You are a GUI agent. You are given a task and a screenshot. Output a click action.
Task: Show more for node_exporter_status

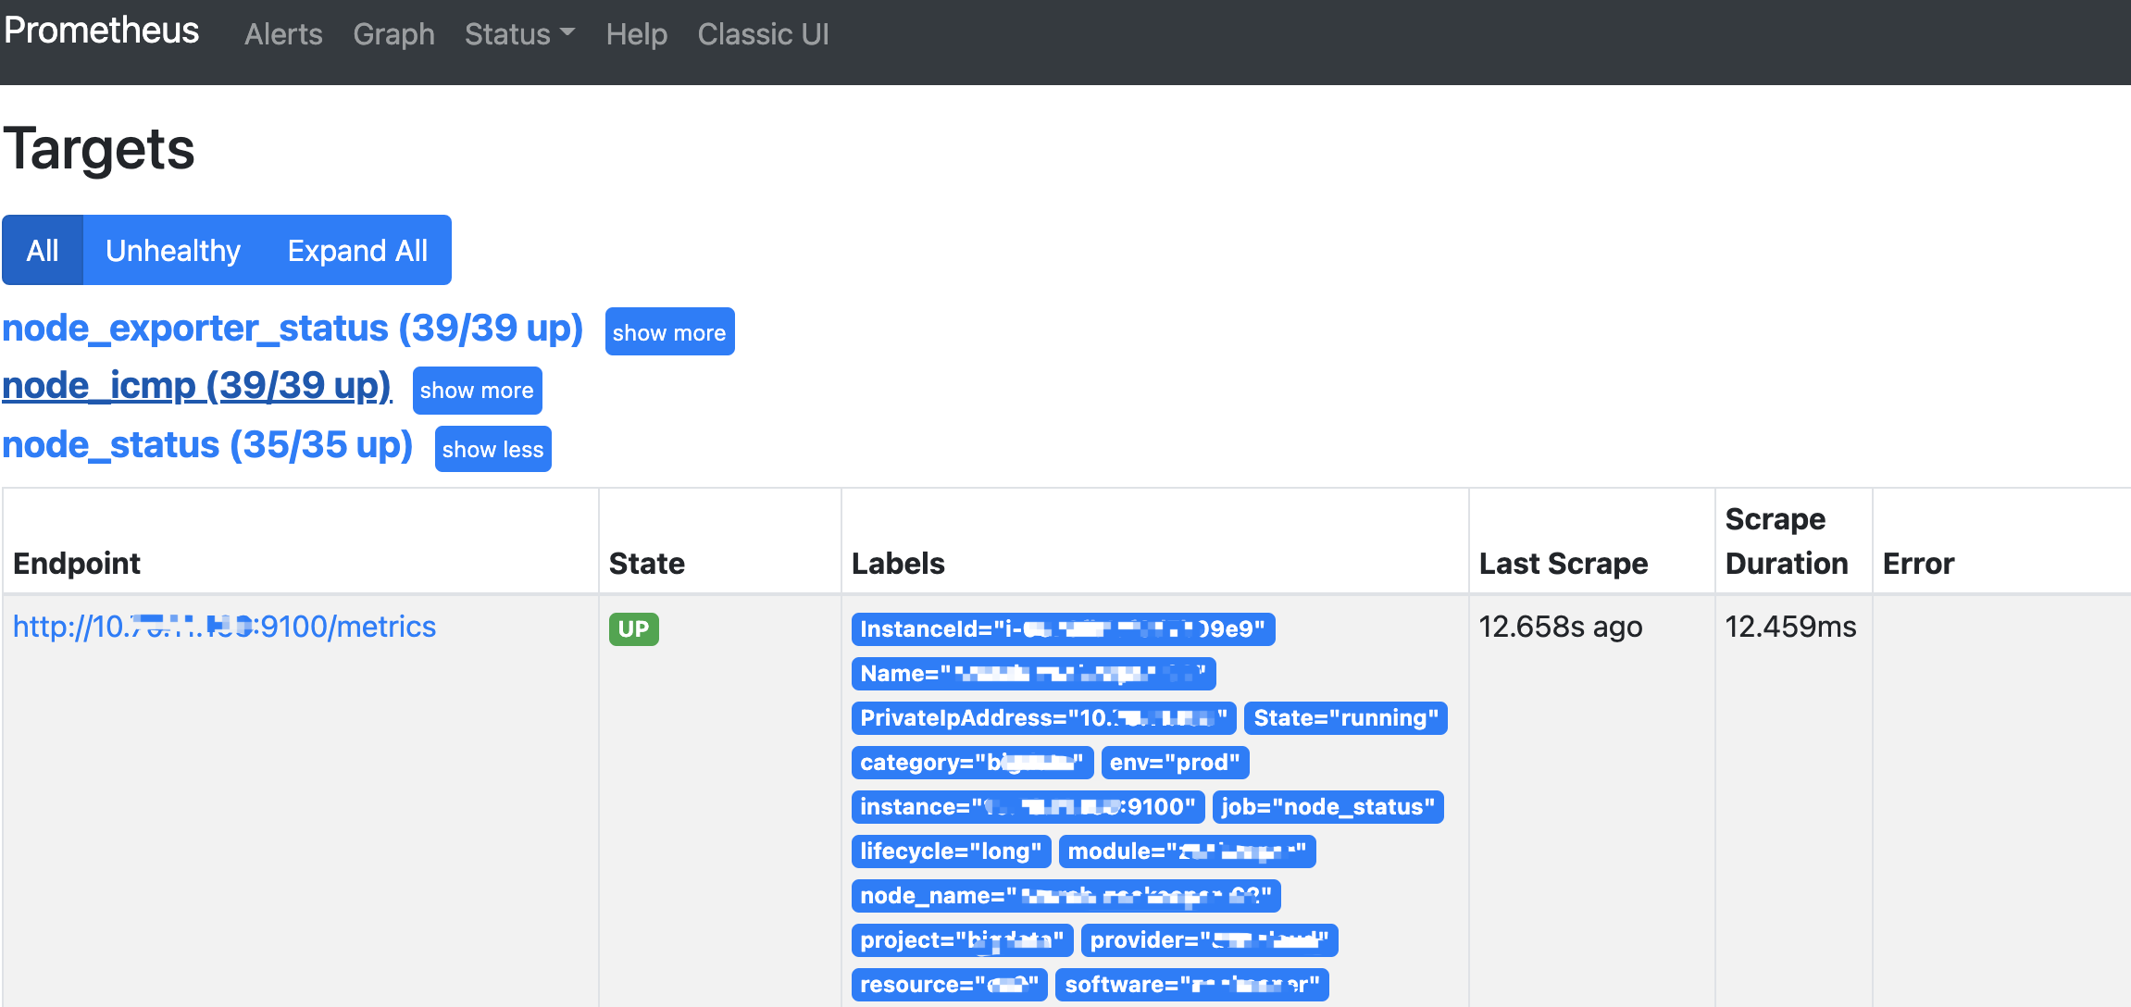(669, 332)
